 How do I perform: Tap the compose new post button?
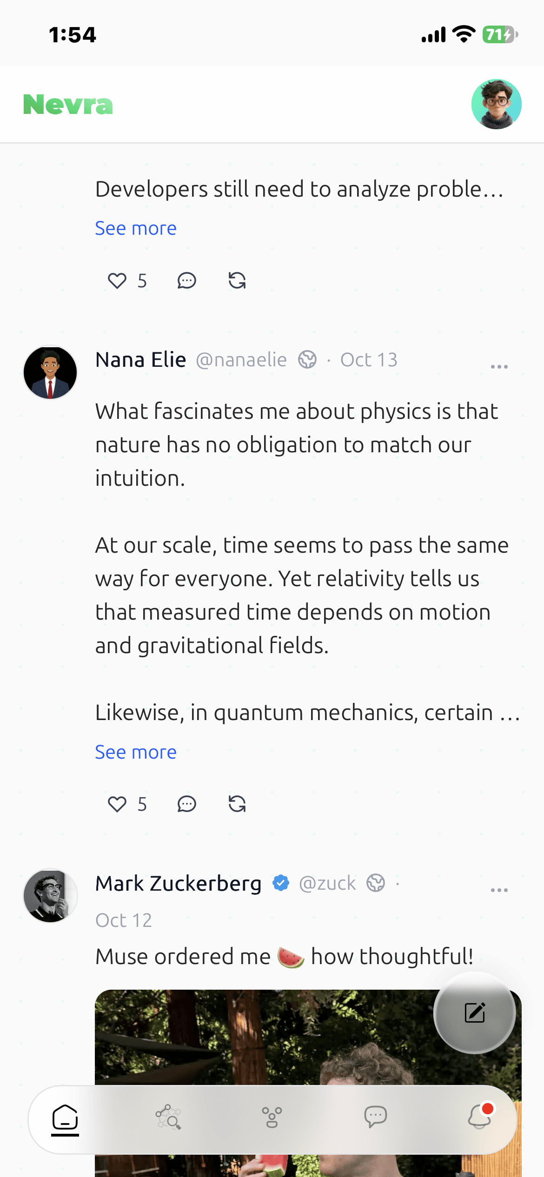click(475, 1012)
